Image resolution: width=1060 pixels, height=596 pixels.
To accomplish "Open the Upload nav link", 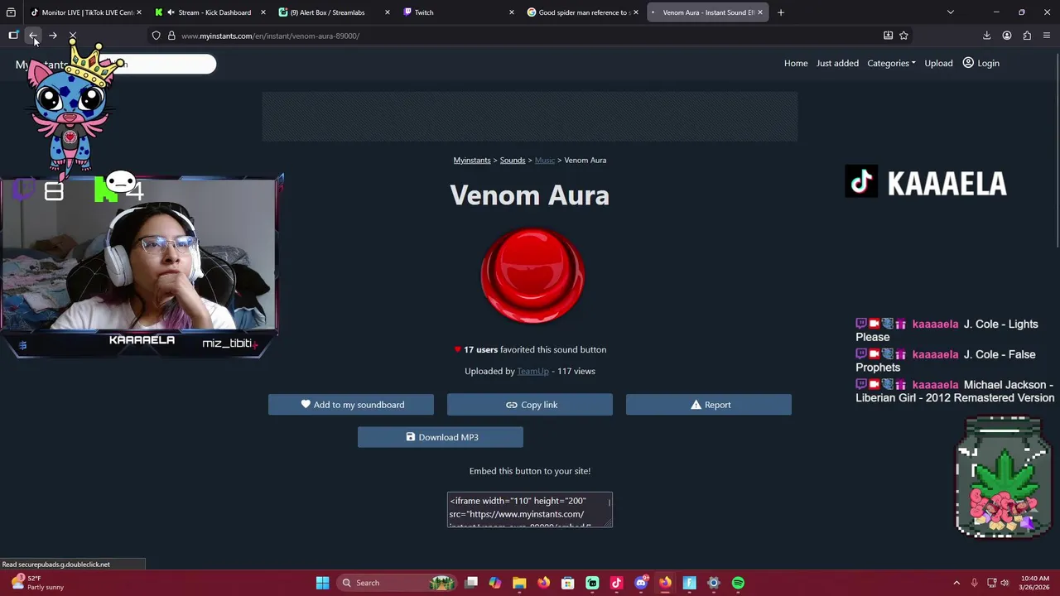I will point(938,63).
